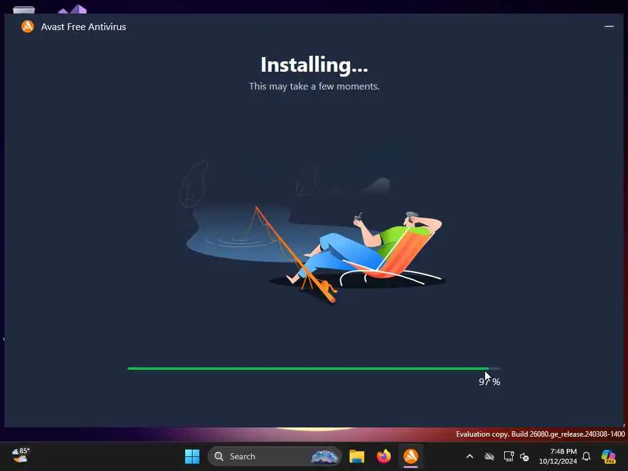The height and width of the screenshot is (471, 628).
Task: Click the green installation progress bar
Action: tap(314, 369)
